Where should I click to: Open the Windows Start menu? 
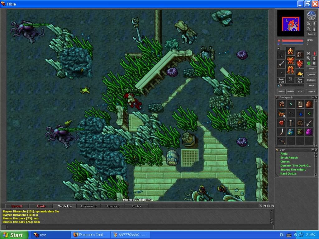coord(14,235)
